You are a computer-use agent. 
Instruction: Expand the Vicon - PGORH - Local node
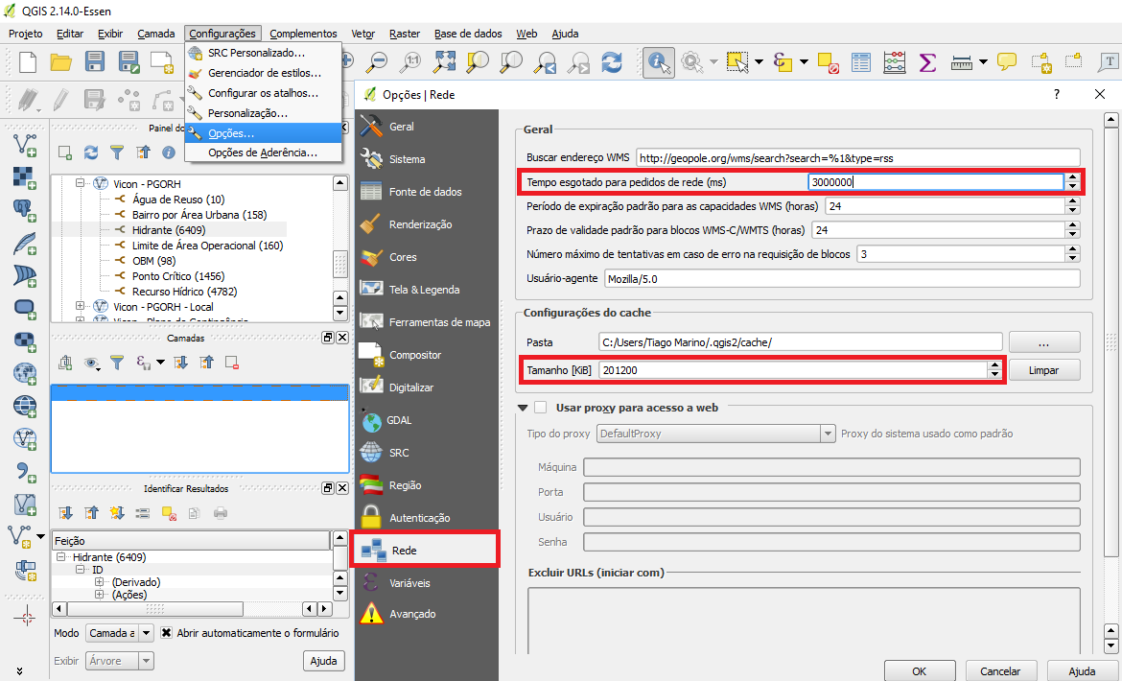[81, 307]
